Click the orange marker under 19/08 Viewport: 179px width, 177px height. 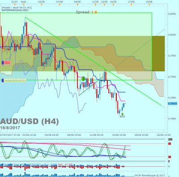point(149,4)
